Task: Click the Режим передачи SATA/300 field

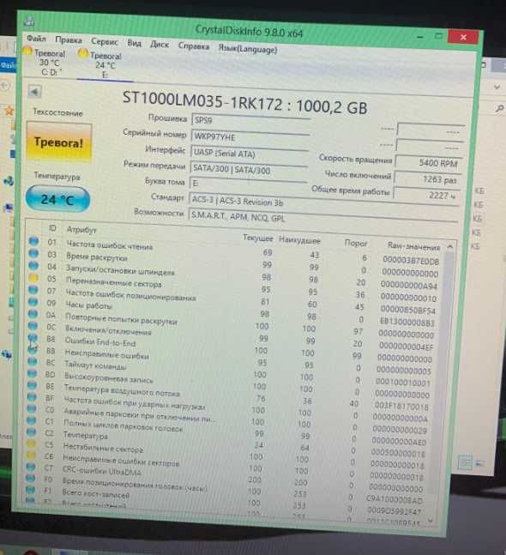Action: [249, 170]
